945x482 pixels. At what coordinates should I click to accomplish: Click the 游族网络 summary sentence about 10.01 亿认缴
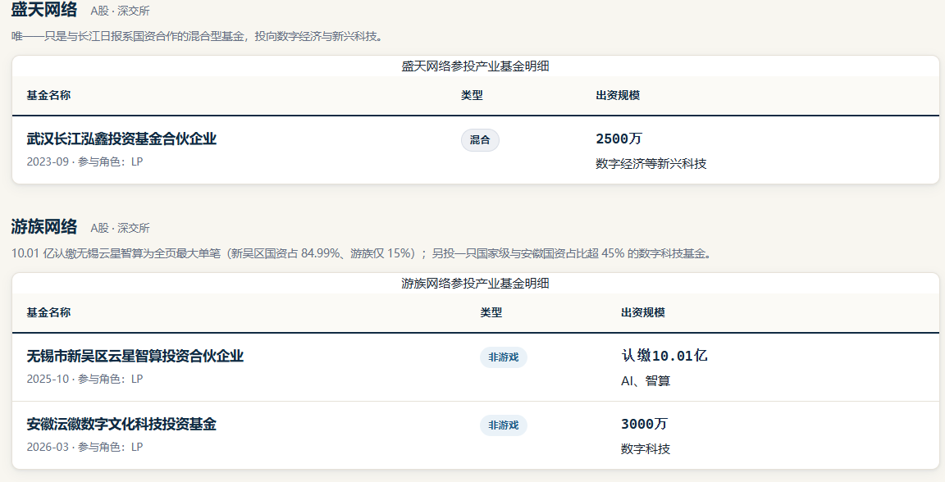point(363,253)
